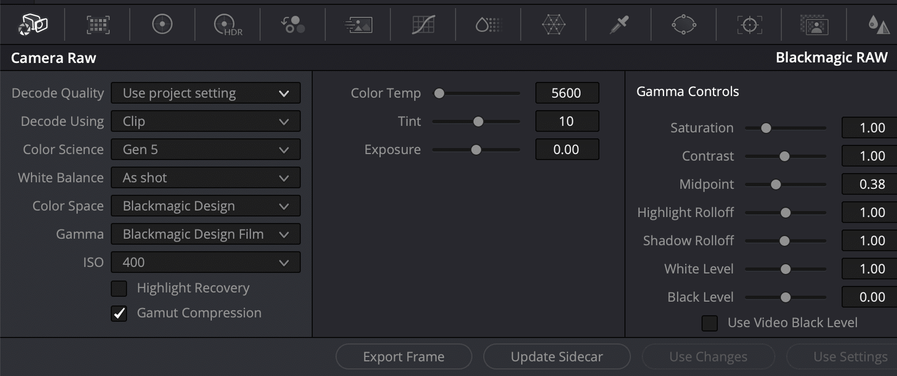Click the Color Temp value field
Viewport: 897px width, 376px height.
567,93
